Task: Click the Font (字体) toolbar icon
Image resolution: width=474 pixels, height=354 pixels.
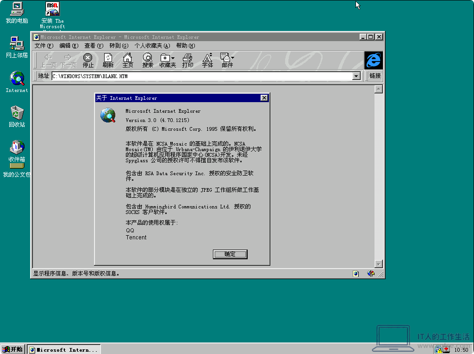Action: pos(207,61)
